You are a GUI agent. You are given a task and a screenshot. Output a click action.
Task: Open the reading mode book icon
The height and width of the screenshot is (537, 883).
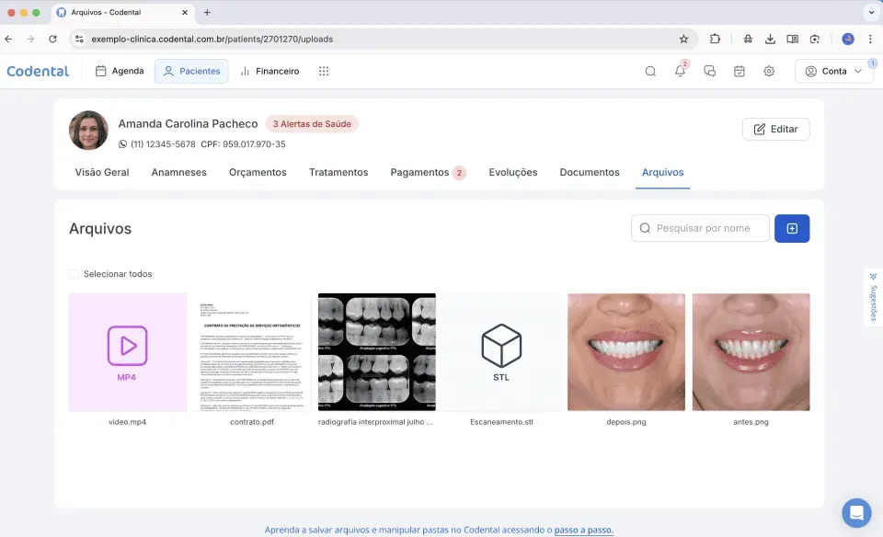point(792,39)
